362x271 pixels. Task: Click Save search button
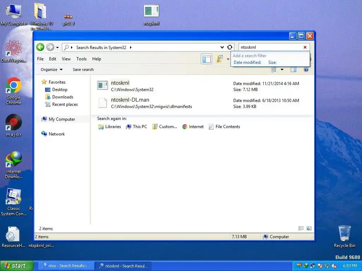(x=83, y=70)
